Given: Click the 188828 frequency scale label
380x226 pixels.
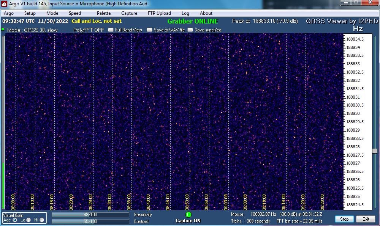Looking at the screenshot, I should click(x=353, y=147).
